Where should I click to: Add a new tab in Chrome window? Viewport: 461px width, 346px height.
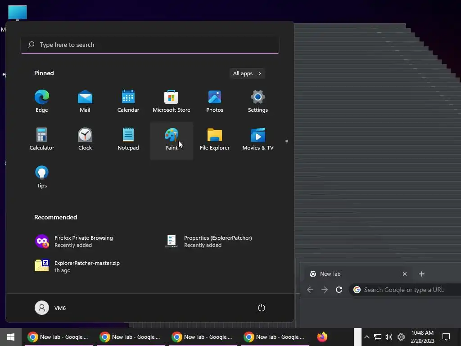[421, 274]
